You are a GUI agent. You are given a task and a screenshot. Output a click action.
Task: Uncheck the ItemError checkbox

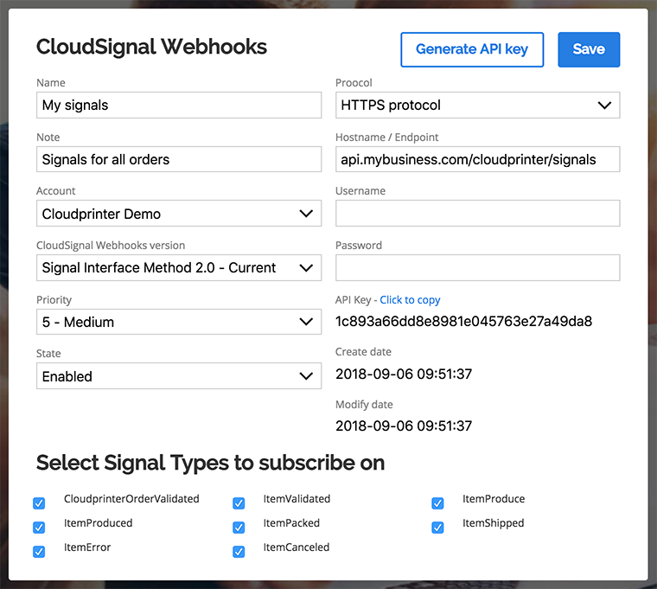(39, 552)
